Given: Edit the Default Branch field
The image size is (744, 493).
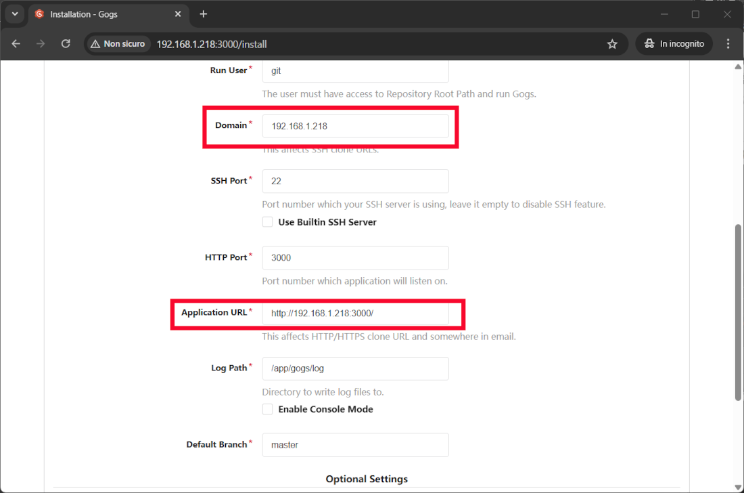Looking at the screenshot, I should click(x=355, y=445).
